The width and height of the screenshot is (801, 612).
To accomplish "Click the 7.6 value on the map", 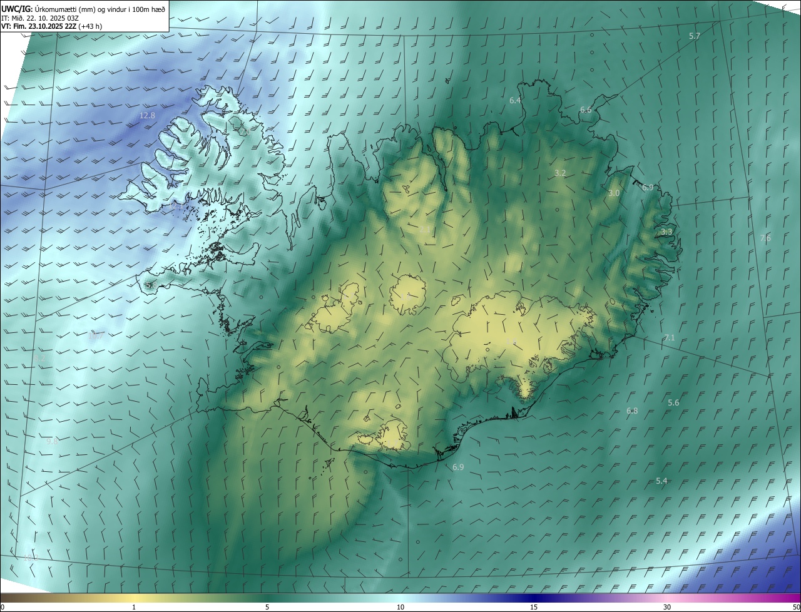I will tap(765, 238).
